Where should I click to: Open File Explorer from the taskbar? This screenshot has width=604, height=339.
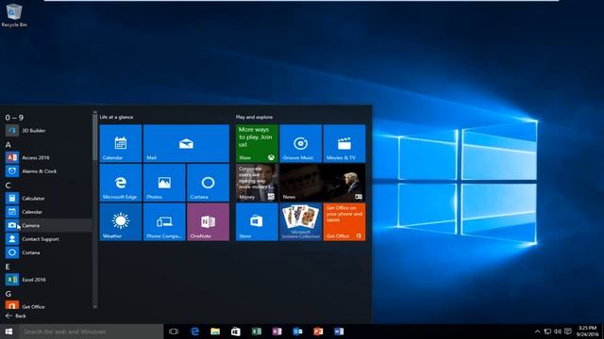[215, 331]
